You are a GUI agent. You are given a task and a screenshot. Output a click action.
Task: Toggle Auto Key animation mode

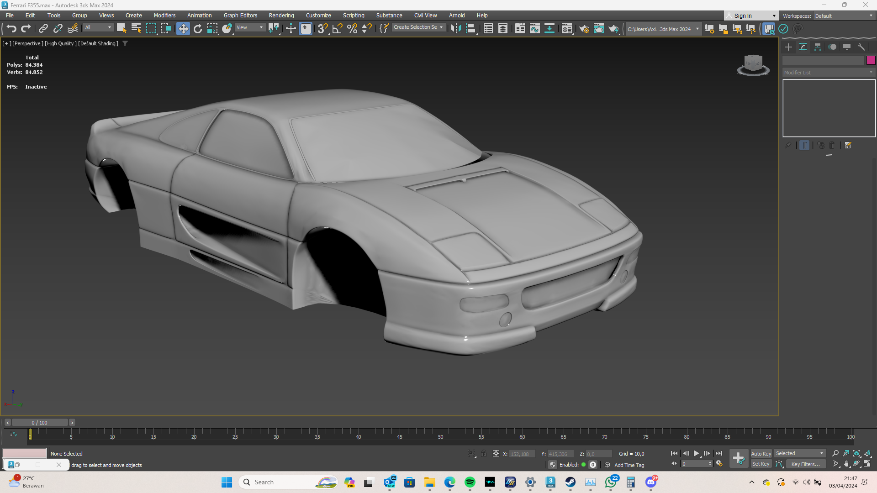tap(761, 453)
